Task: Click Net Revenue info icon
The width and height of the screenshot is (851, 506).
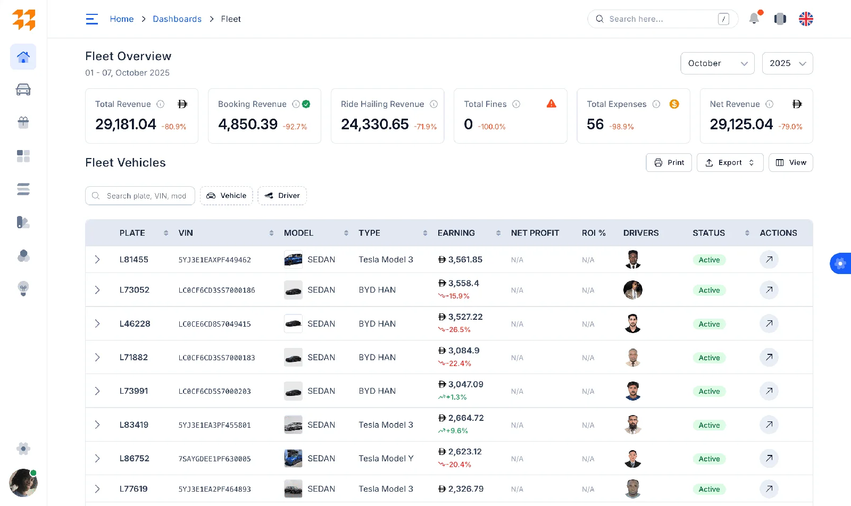Action: point(769,104)
